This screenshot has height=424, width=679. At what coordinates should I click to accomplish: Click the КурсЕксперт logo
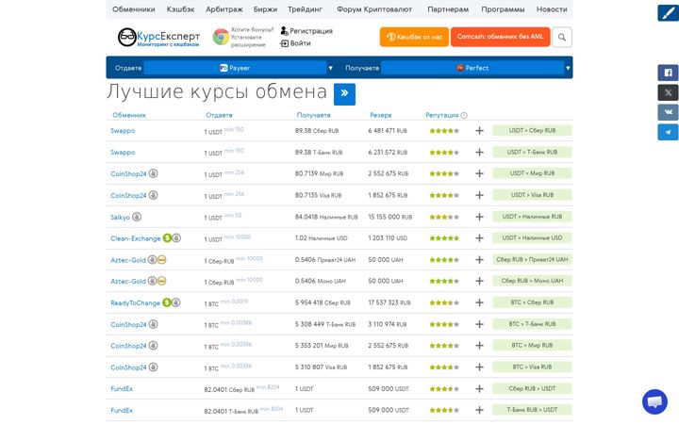pos(159,37)
